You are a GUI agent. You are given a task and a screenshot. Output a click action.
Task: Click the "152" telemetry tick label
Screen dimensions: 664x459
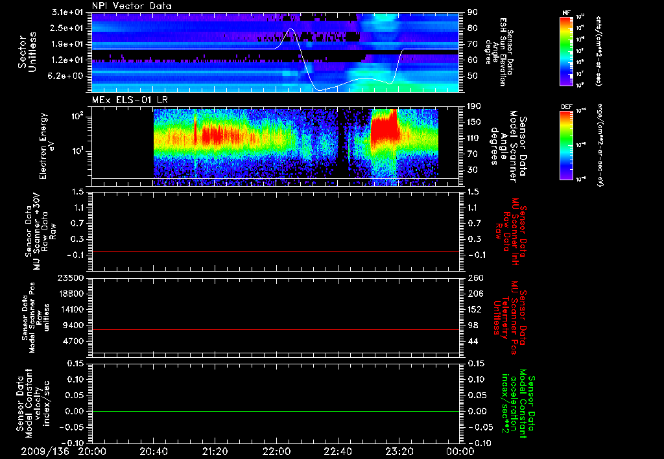[475, 309]
